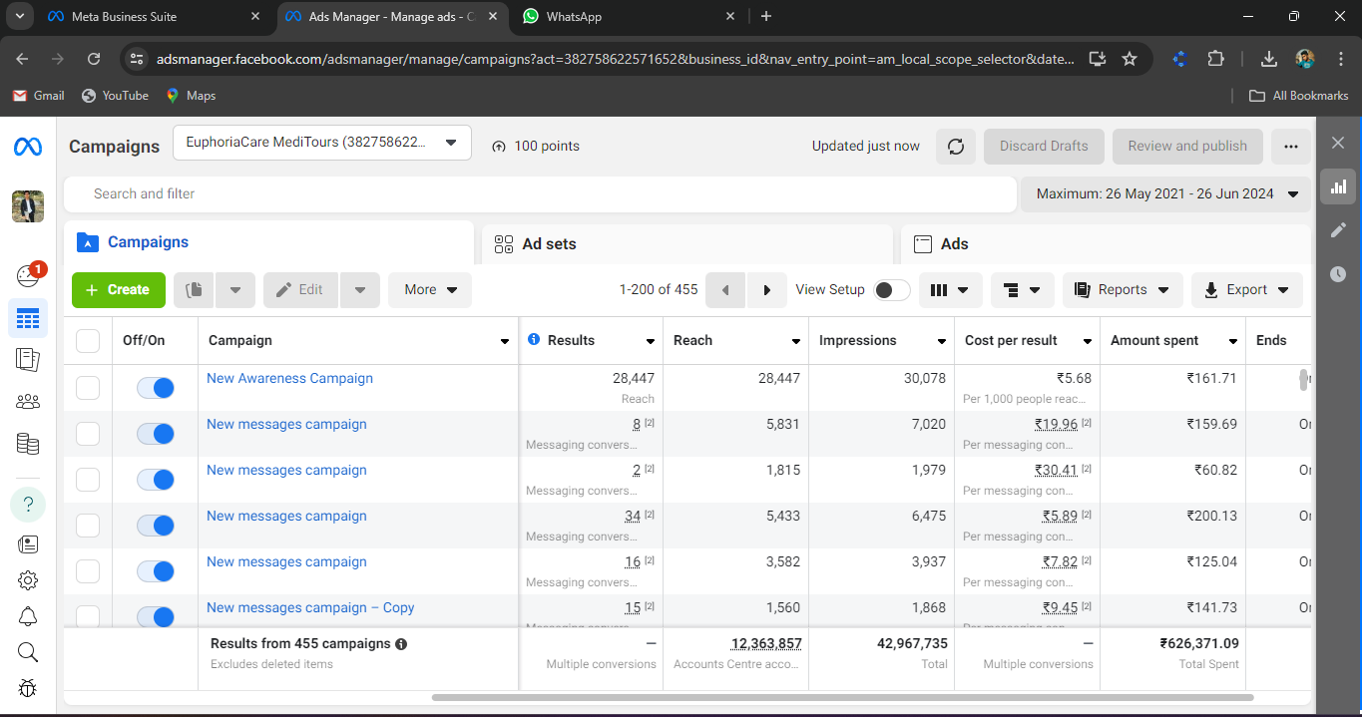
Task: Click the duplicate campaign icon button
Action: pos(195,290)
